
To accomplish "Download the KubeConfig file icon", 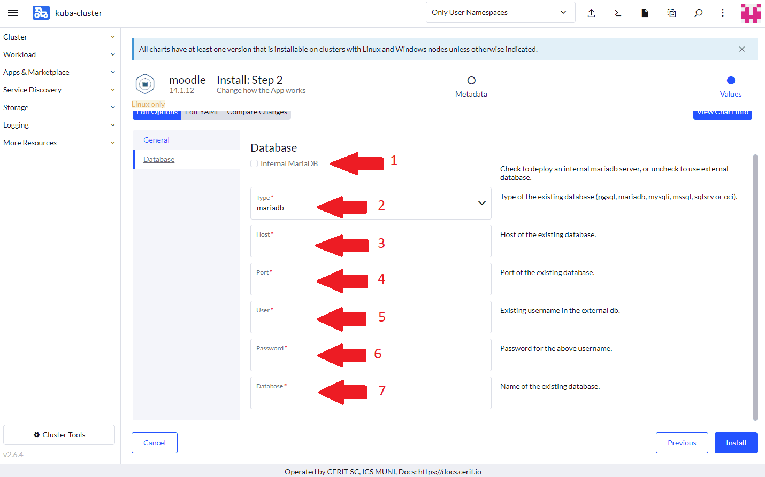I will [x=645, y=13].
